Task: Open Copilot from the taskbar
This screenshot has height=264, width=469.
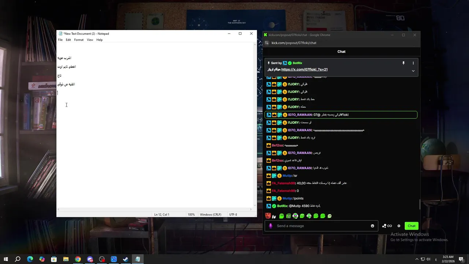Action: (42, 259)
